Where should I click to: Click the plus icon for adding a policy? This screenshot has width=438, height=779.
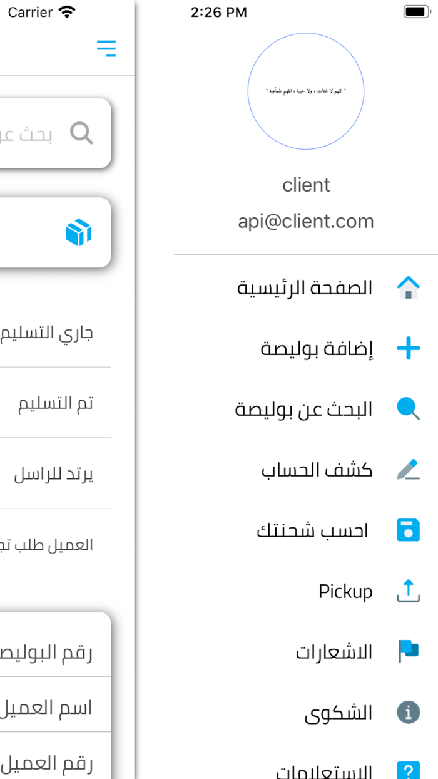[408, 348]
